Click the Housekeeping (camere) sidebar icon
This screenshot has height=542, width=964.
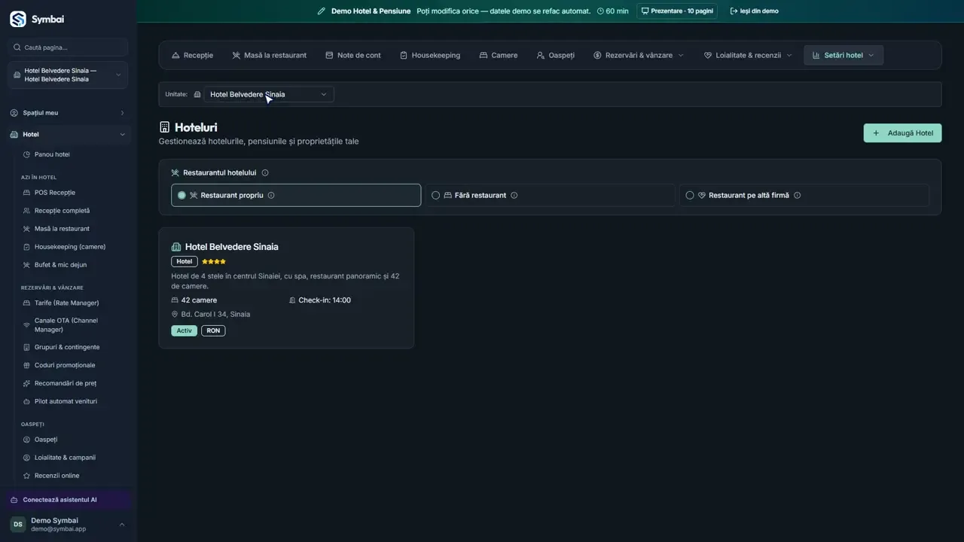tap(27, 247)
